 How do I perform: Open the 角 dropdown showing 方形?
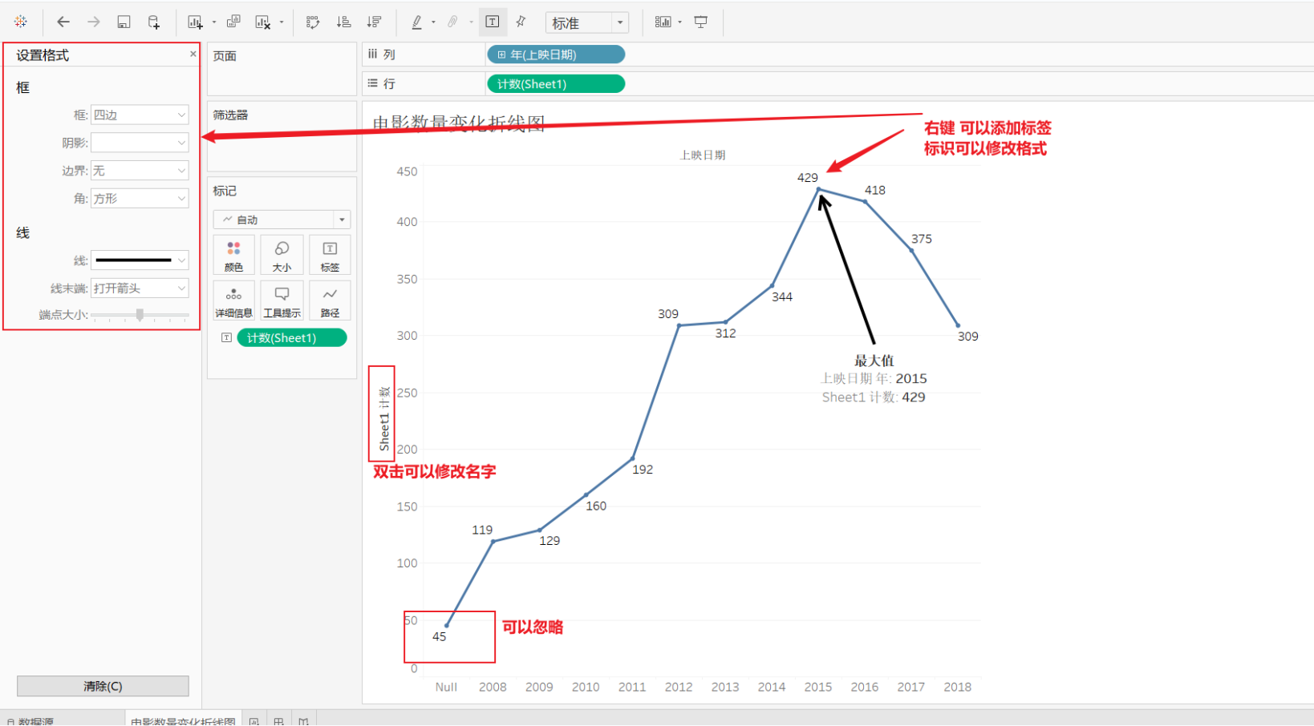140,199
